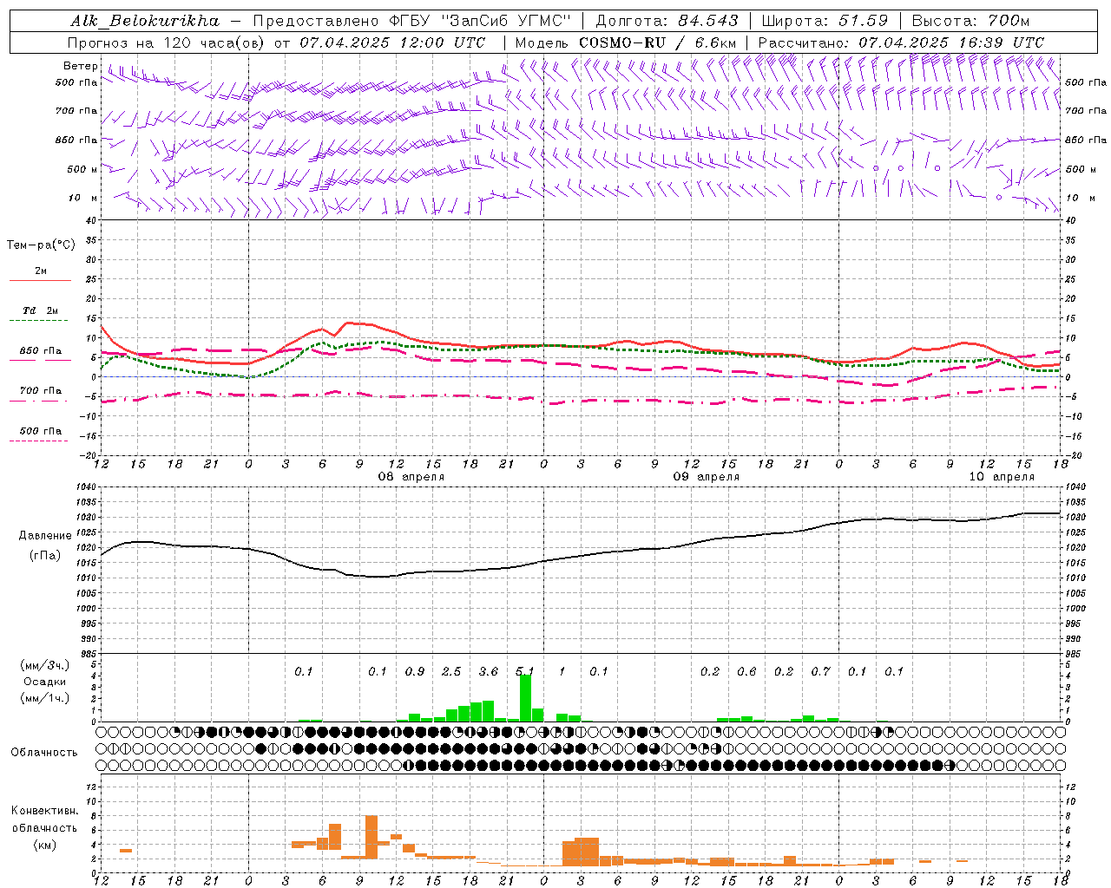Click the precipitation total 0.6
The width and height of the screenshot is (1111, 888).
pyautogui.click(x=746, y=671)
